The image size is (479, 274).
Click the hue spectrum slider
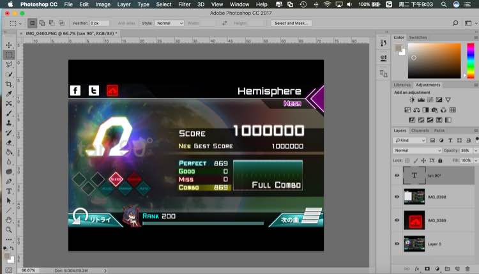coord(471,61)
